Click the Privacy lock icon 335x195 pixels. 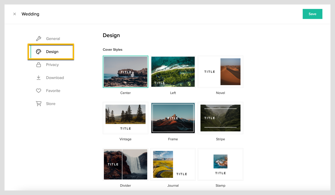(x=38, y=65)
